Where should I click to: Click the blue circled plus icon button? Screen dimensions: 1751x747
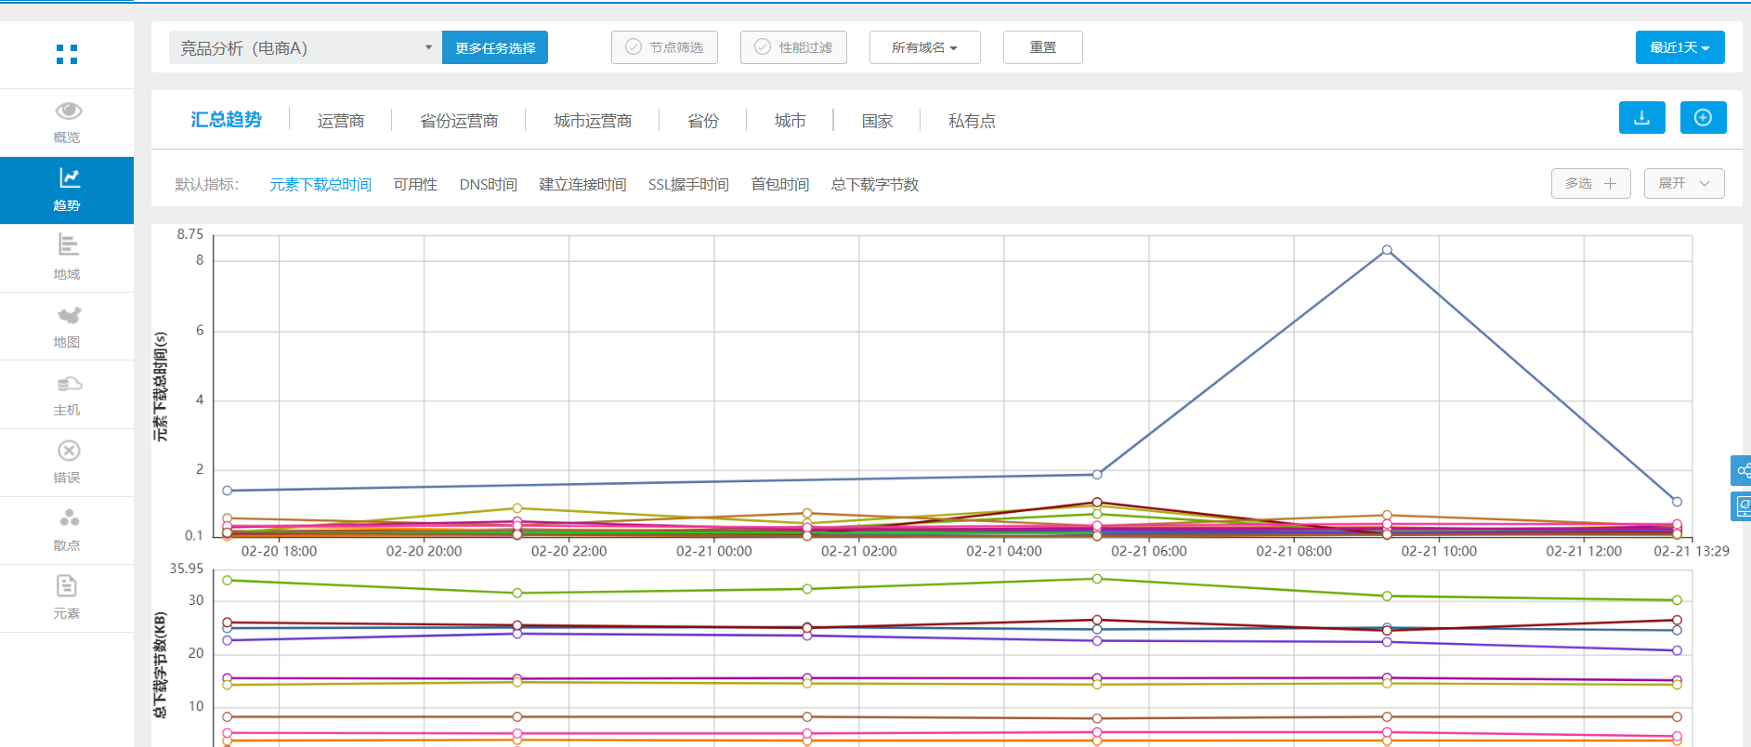pyautogui.click(x=1703, y=118)
